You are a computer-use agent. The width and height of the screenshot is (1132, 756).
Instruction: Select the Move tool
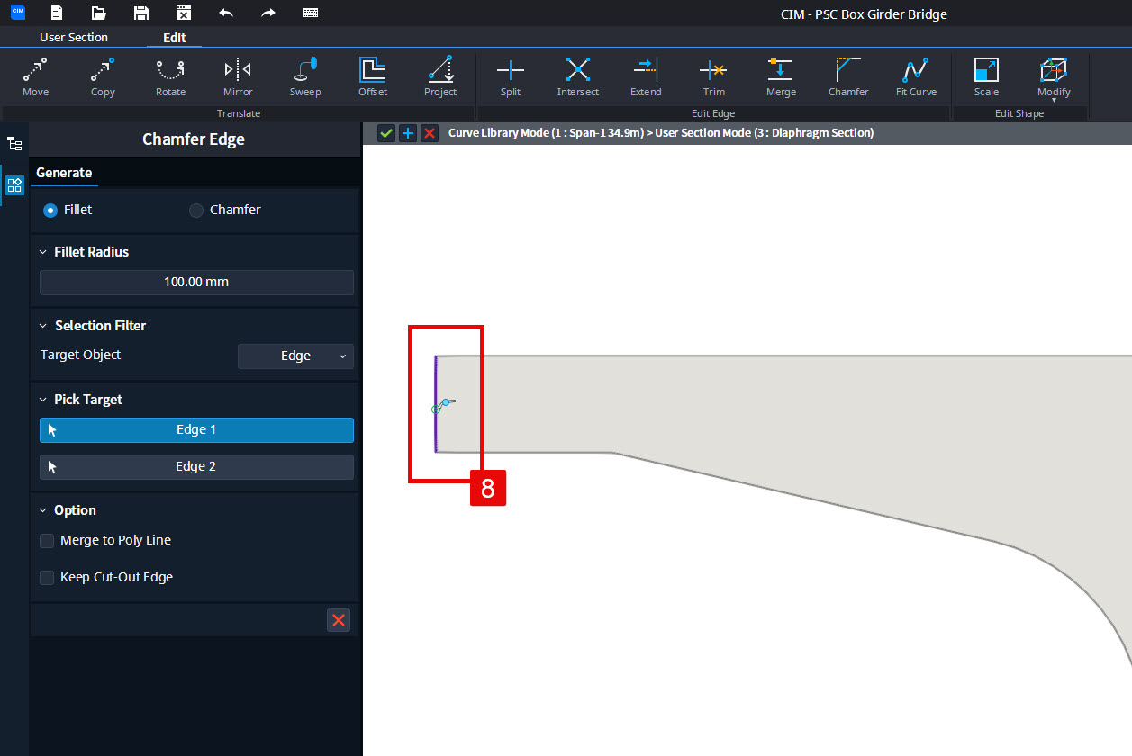click(x=35, y=76)
